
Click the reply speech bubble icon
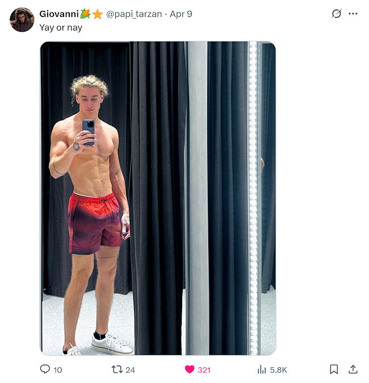[x=45, y=369]
